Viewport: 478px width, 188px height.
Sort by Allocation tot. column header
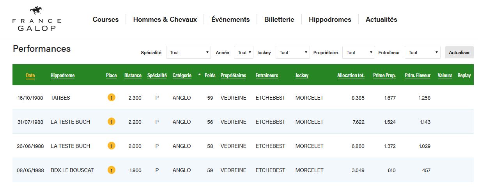tap(351, 76)
